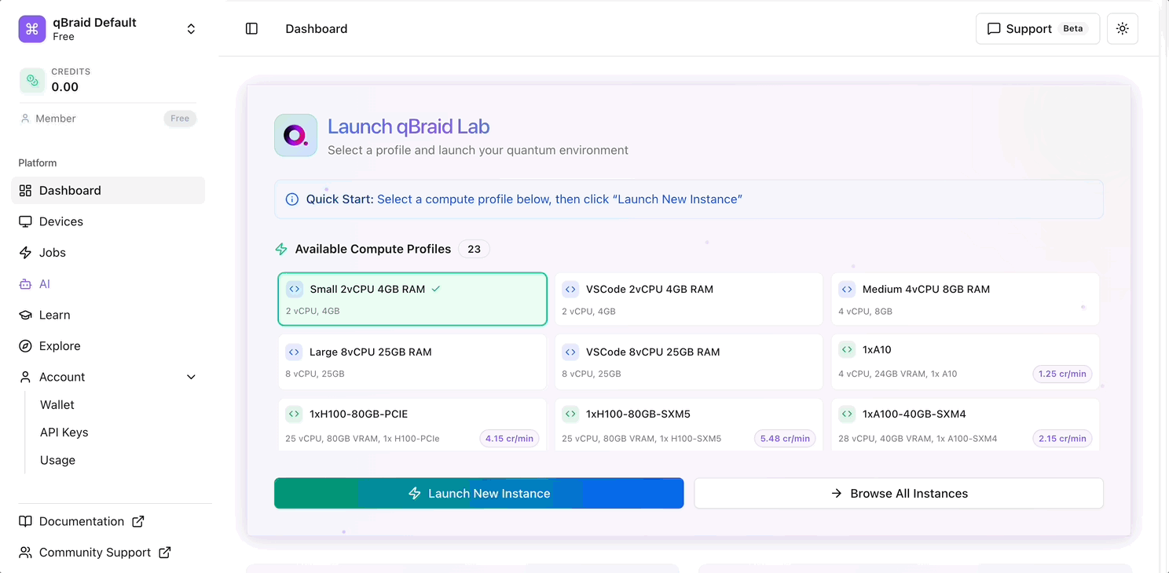Viewport: 1169px width, 573px height.
Task: Click the Free plan badge
Action: (x=180, y=119)
